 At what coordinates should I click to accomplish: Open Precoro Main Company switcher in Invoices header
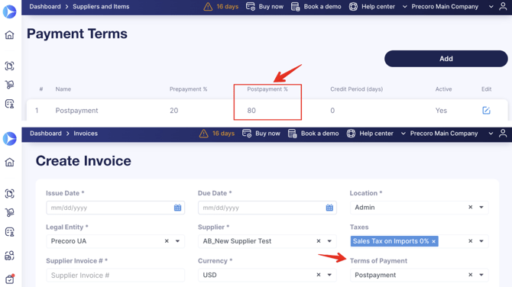pos(444,134)
